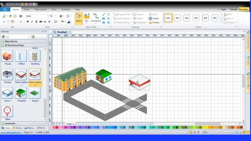Select the Petrol station 1 shape
The width and height of the screenshot is (251, 141).
coord(21,77)
